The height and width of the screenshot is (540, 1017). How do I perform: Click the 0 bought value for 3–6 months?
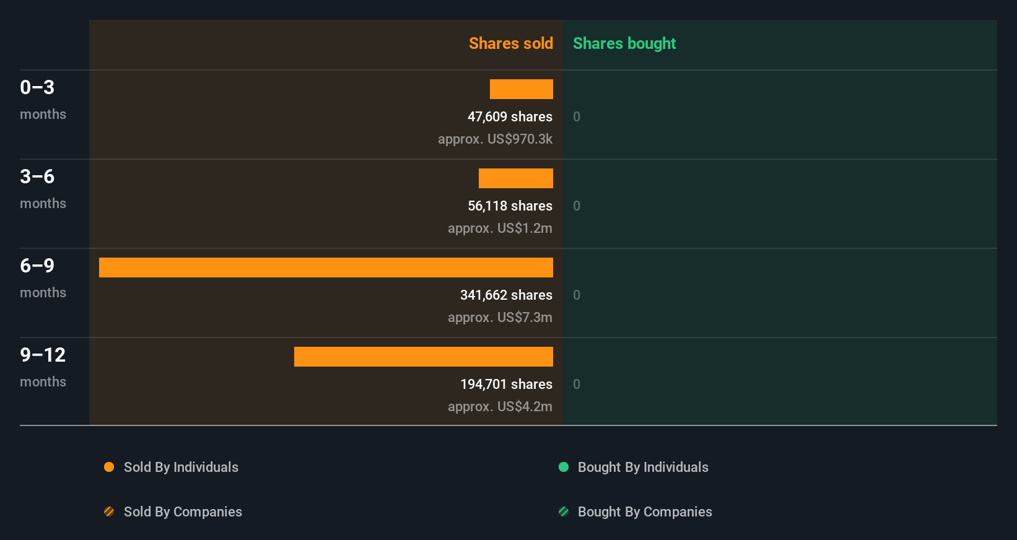577,206
